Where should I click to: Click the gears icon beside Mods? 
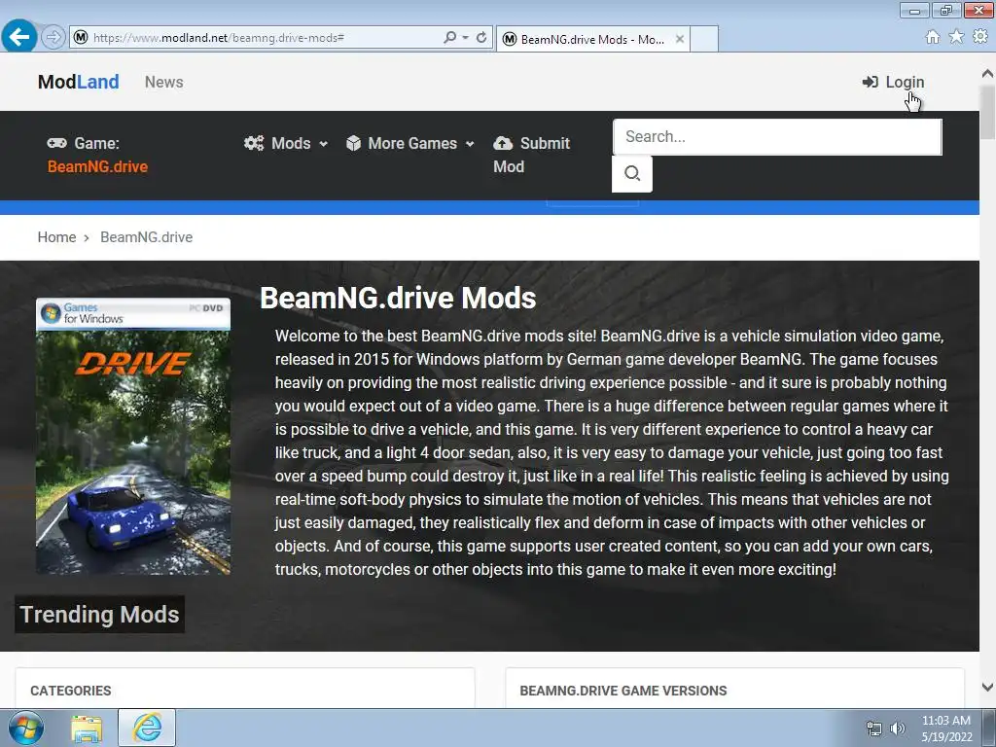coord(254,143)
